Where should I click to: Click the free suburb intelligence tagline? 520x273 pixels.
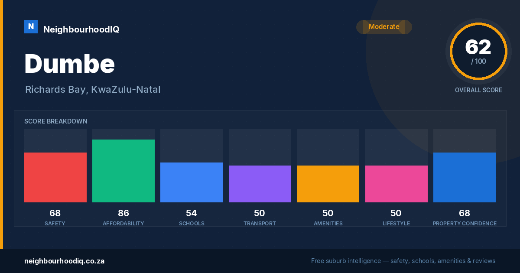(403, 261)
